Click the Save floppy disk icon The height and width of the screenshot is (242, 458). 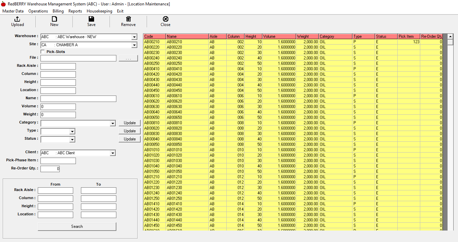(x=91, y=19)
